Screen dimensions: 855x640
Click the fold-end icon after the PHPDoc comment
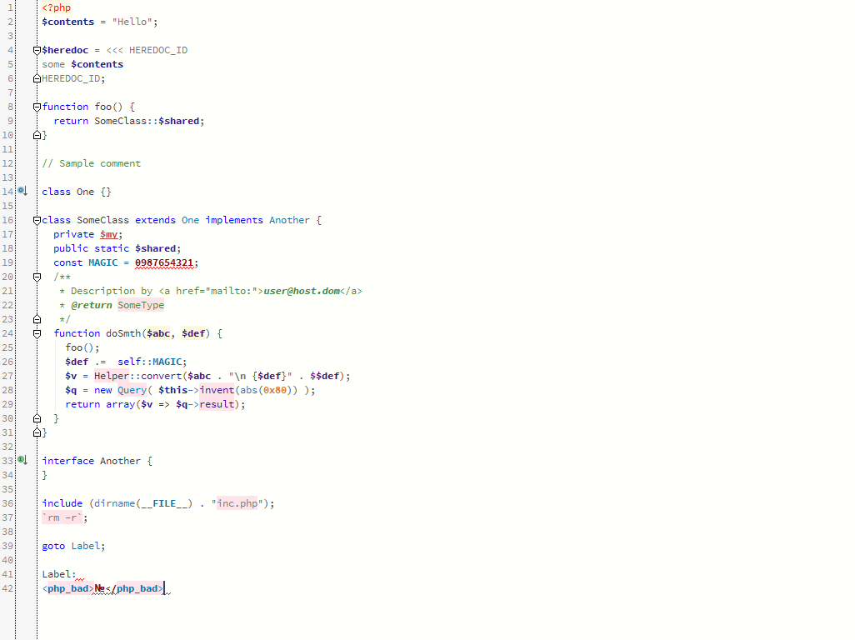tap(36, 318)
